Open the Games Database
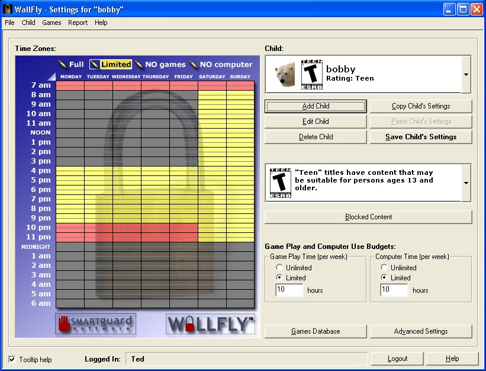Screen dimensions: 486x371 [316, 331]
